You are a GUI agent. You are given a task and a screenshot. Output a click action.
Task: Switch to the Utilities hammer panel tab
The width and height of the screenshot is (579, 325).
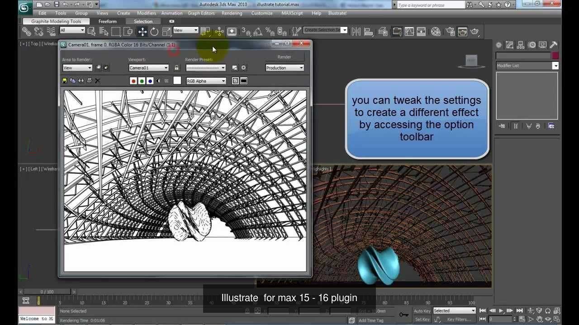553,45
